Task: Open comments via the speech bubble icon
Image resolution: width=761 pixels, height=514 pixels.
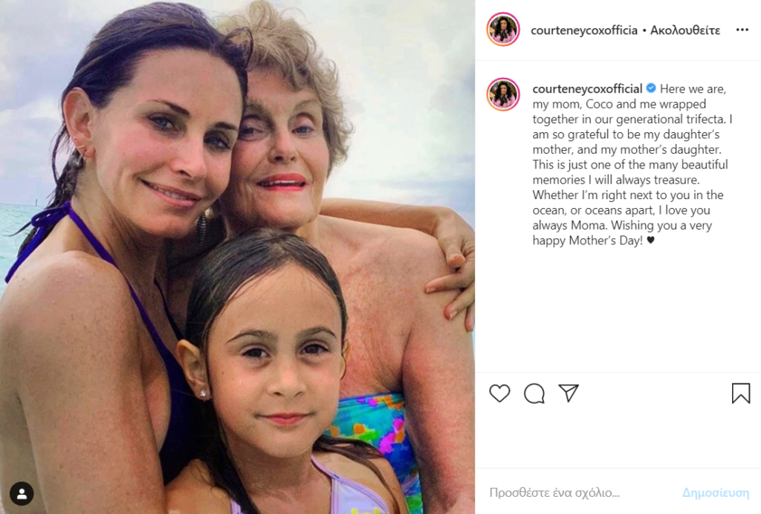Action: pos(534,393)
